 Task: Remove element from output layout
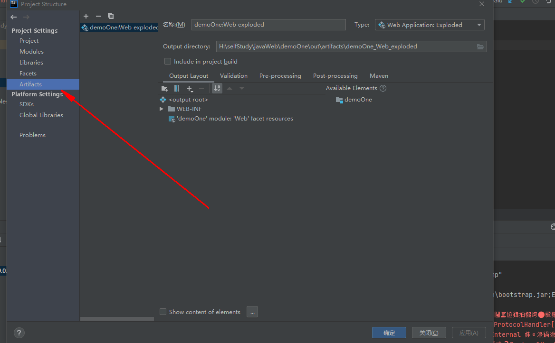point(201,88)
